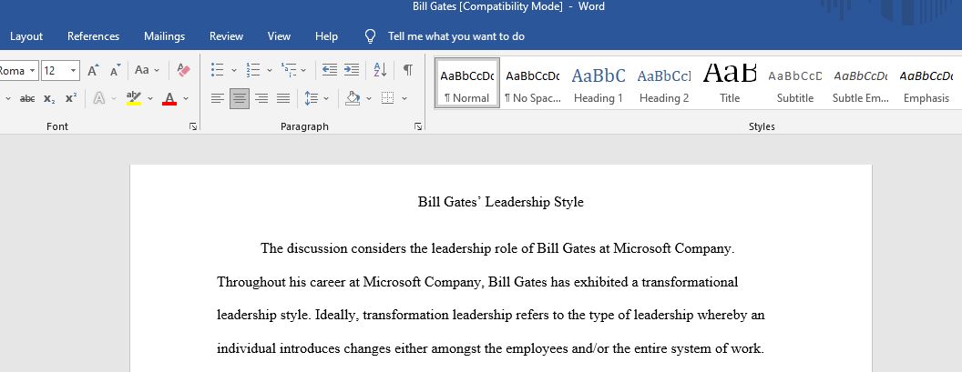Apply Heading 1 style
962x372 pixels.
[x=599, y=84]
